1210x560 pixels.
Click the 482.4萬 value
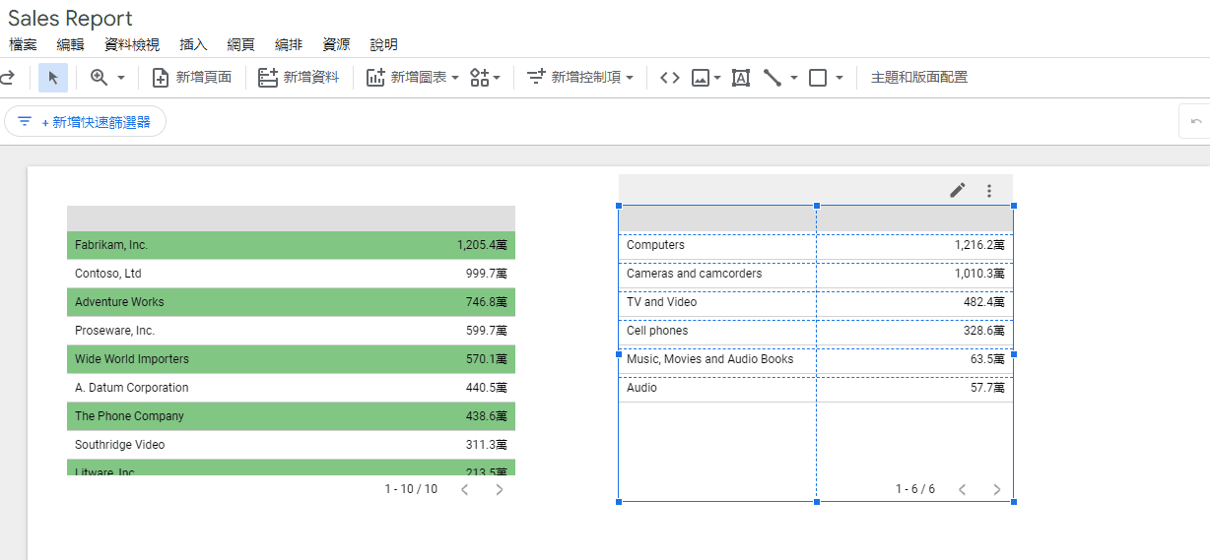(x=984, y=302)
